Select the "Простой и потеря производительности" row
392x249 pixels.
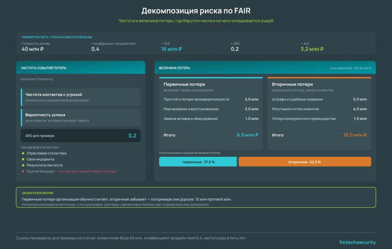[x=211, y=99]
